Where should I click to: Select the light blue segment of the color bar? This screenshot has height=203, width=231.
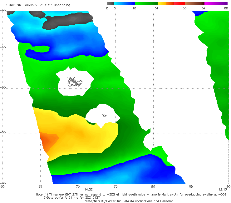pos(125,4)
